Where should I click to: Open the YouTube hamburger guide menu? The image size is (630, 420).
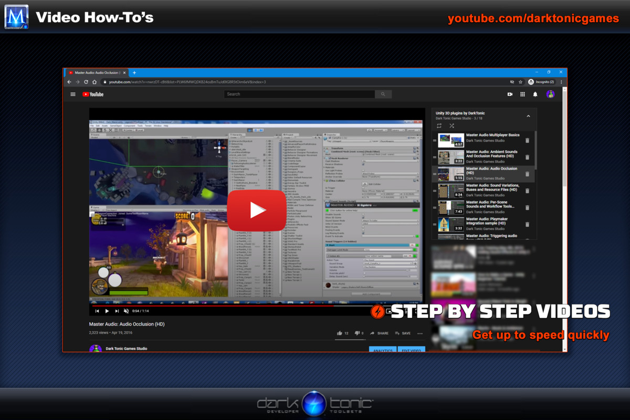[73, 94]
